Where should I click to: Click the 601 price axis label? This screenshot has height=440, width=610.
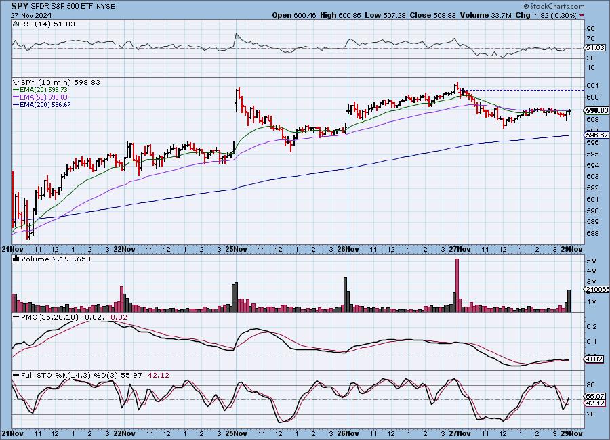(593, 85)
